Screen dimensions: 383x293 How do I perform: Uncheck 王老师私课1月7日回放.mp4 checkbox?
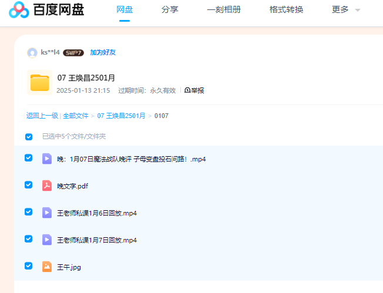tap(29, 239)
